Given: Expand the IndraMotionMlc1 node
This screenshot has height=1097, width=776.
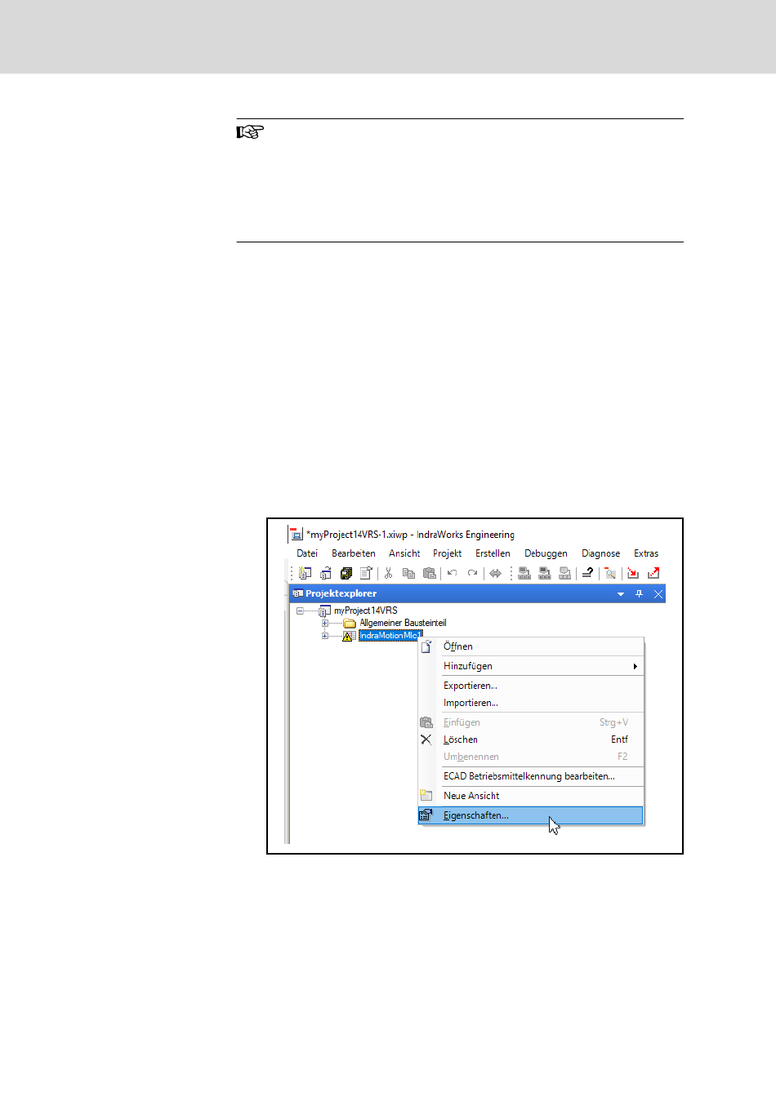Looking at the screenshot, I should (x=325, y=636).
